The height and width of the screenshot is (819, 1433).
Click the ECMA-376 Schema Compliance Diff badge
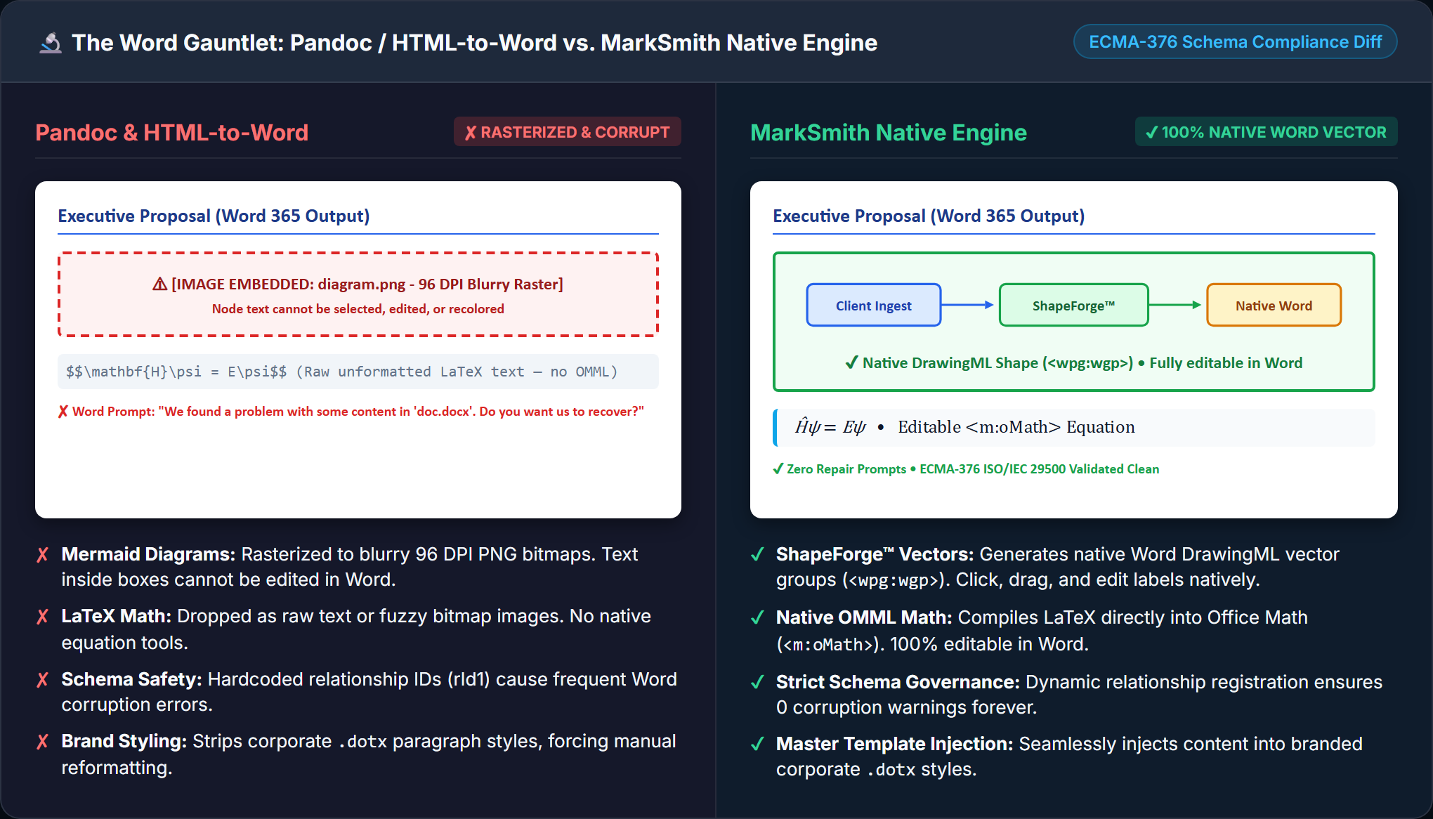click(1235, 42)
